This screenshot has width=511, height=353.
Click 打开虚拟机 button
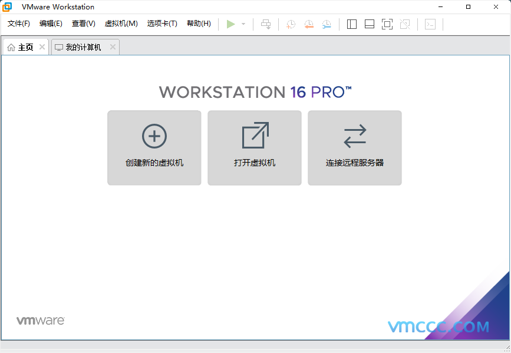click(255, 148)
